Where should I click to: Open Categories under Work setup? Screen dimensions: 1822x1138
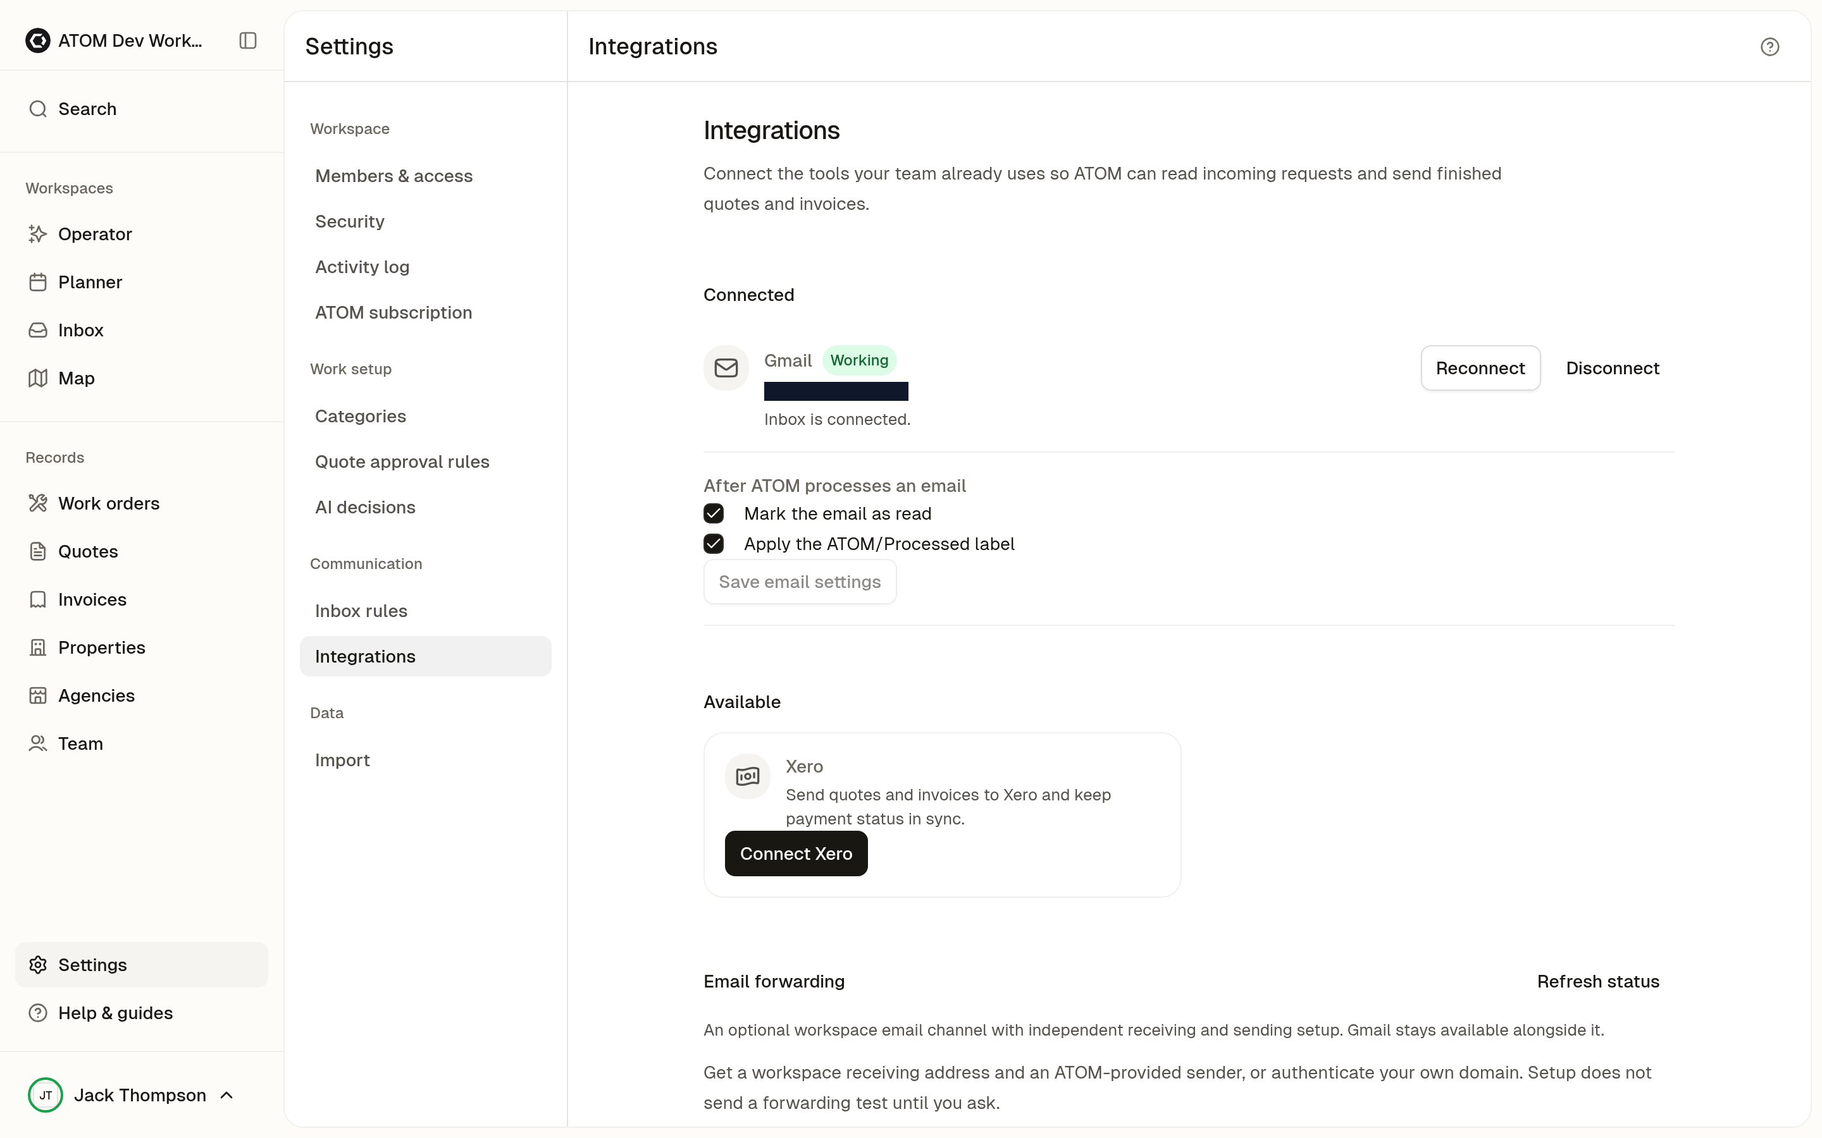tap(425, 417)
